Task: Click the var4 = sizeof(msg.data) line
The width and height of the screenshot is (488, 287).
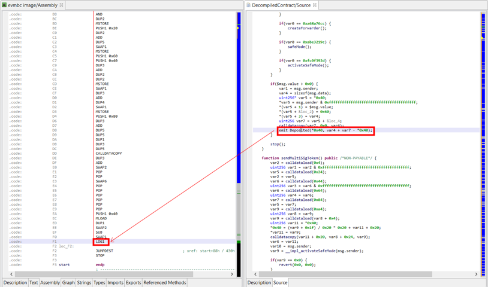Action: (305, 93)
